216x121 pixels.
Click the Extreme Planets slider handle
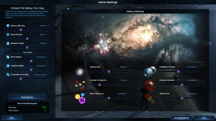pyautogui.click(x=182, y=85)
